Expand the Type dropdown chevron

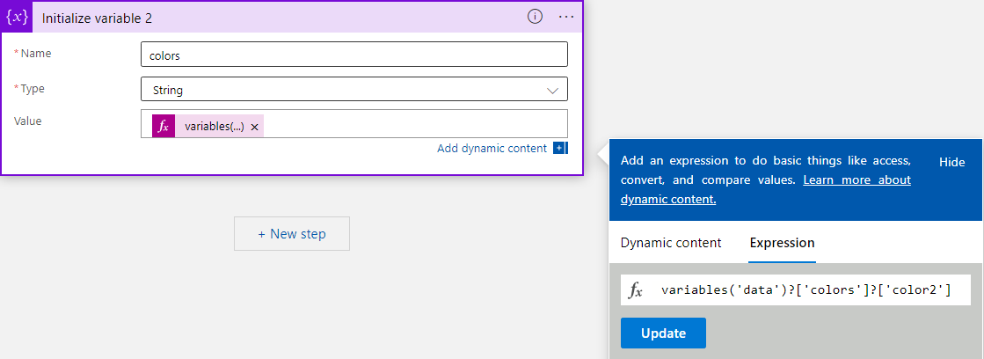click(553, 90)
